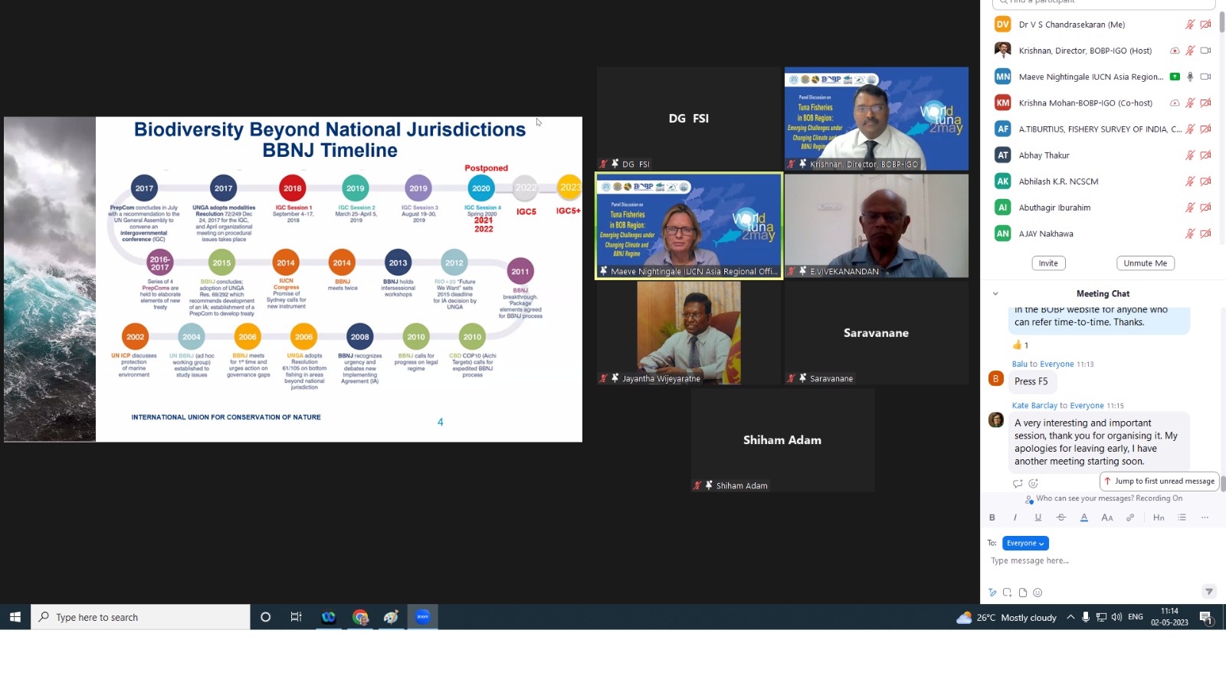Click microphone icon of Maeve Nightingale
1226x689 pixels.
tap(1190, 77)
